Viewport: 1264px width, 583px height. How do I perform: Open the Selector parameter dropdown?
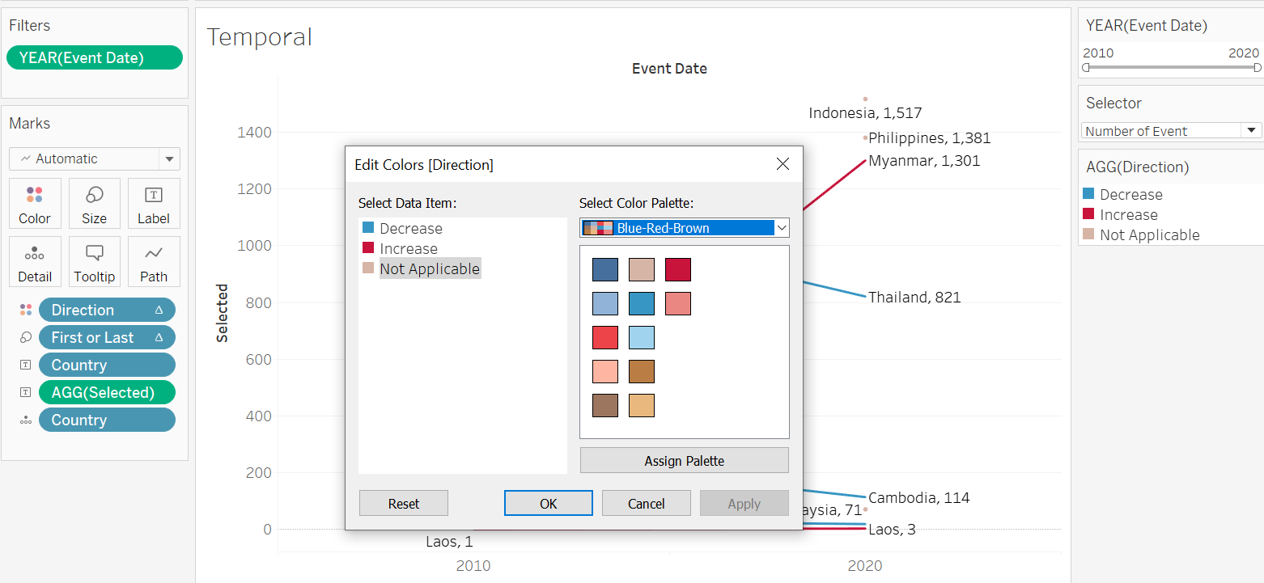1171,131
